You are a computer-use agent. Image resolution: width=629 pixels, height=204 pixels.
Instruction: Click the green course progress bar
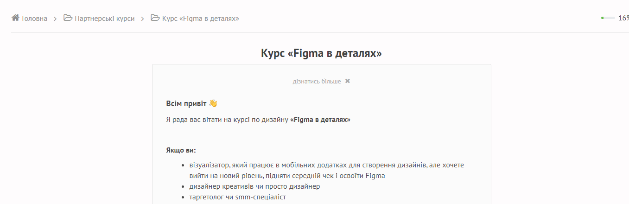(x=608, y=18)
